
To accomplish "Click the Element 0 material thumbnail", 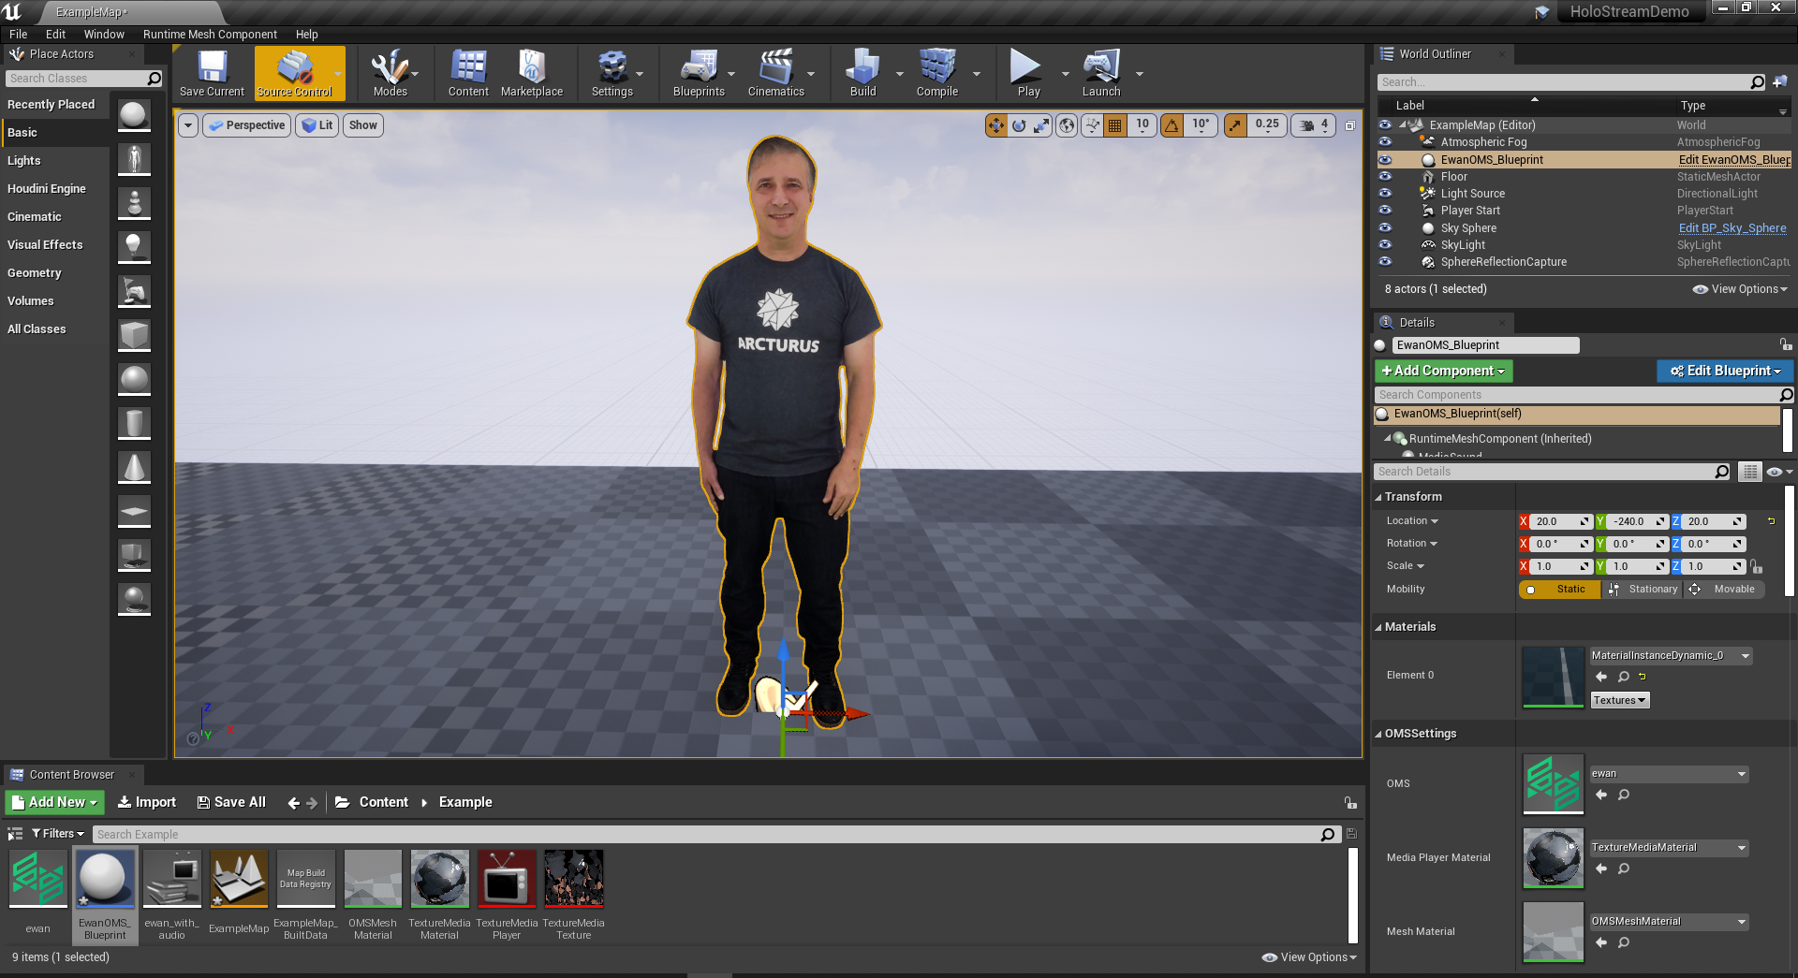I will 1553,677.
